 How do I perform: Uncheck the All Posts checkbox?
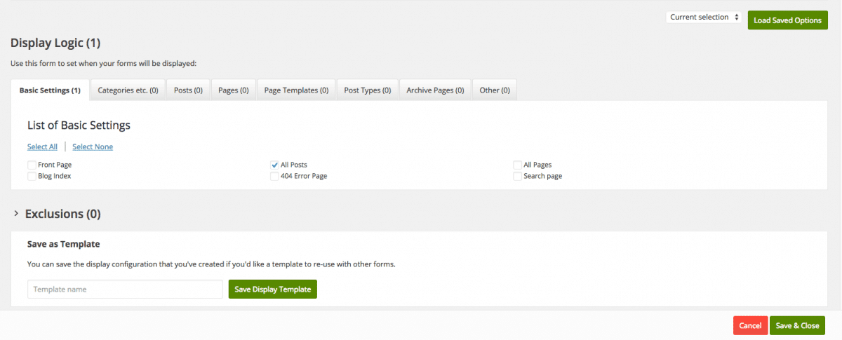[x=274, y=165]
